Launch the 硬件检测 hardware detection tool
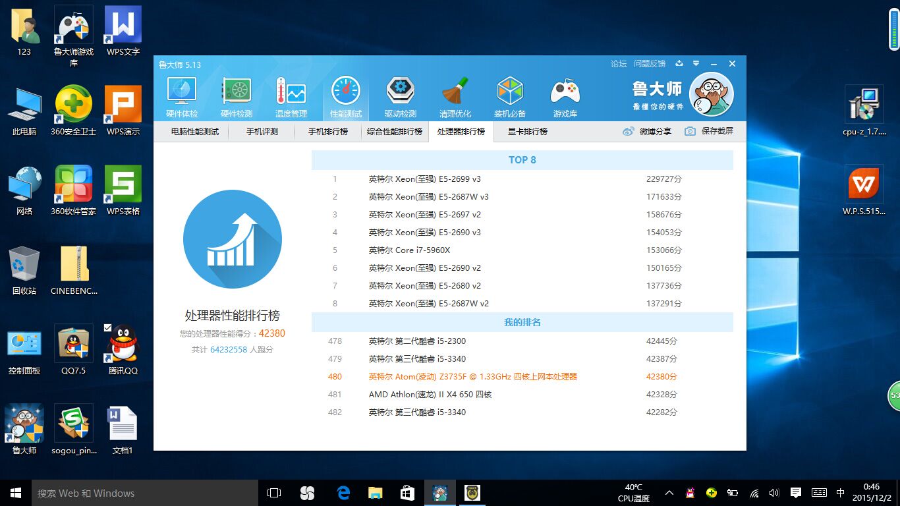This screenshot has height=506, width=900. tap(236, 96)
